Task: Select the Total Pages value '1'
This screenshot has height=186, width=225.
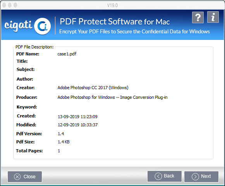Action: pos(59,151)
